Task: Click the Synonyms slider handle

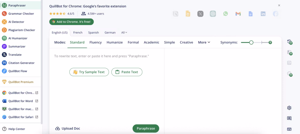Action: click(251, 43)
